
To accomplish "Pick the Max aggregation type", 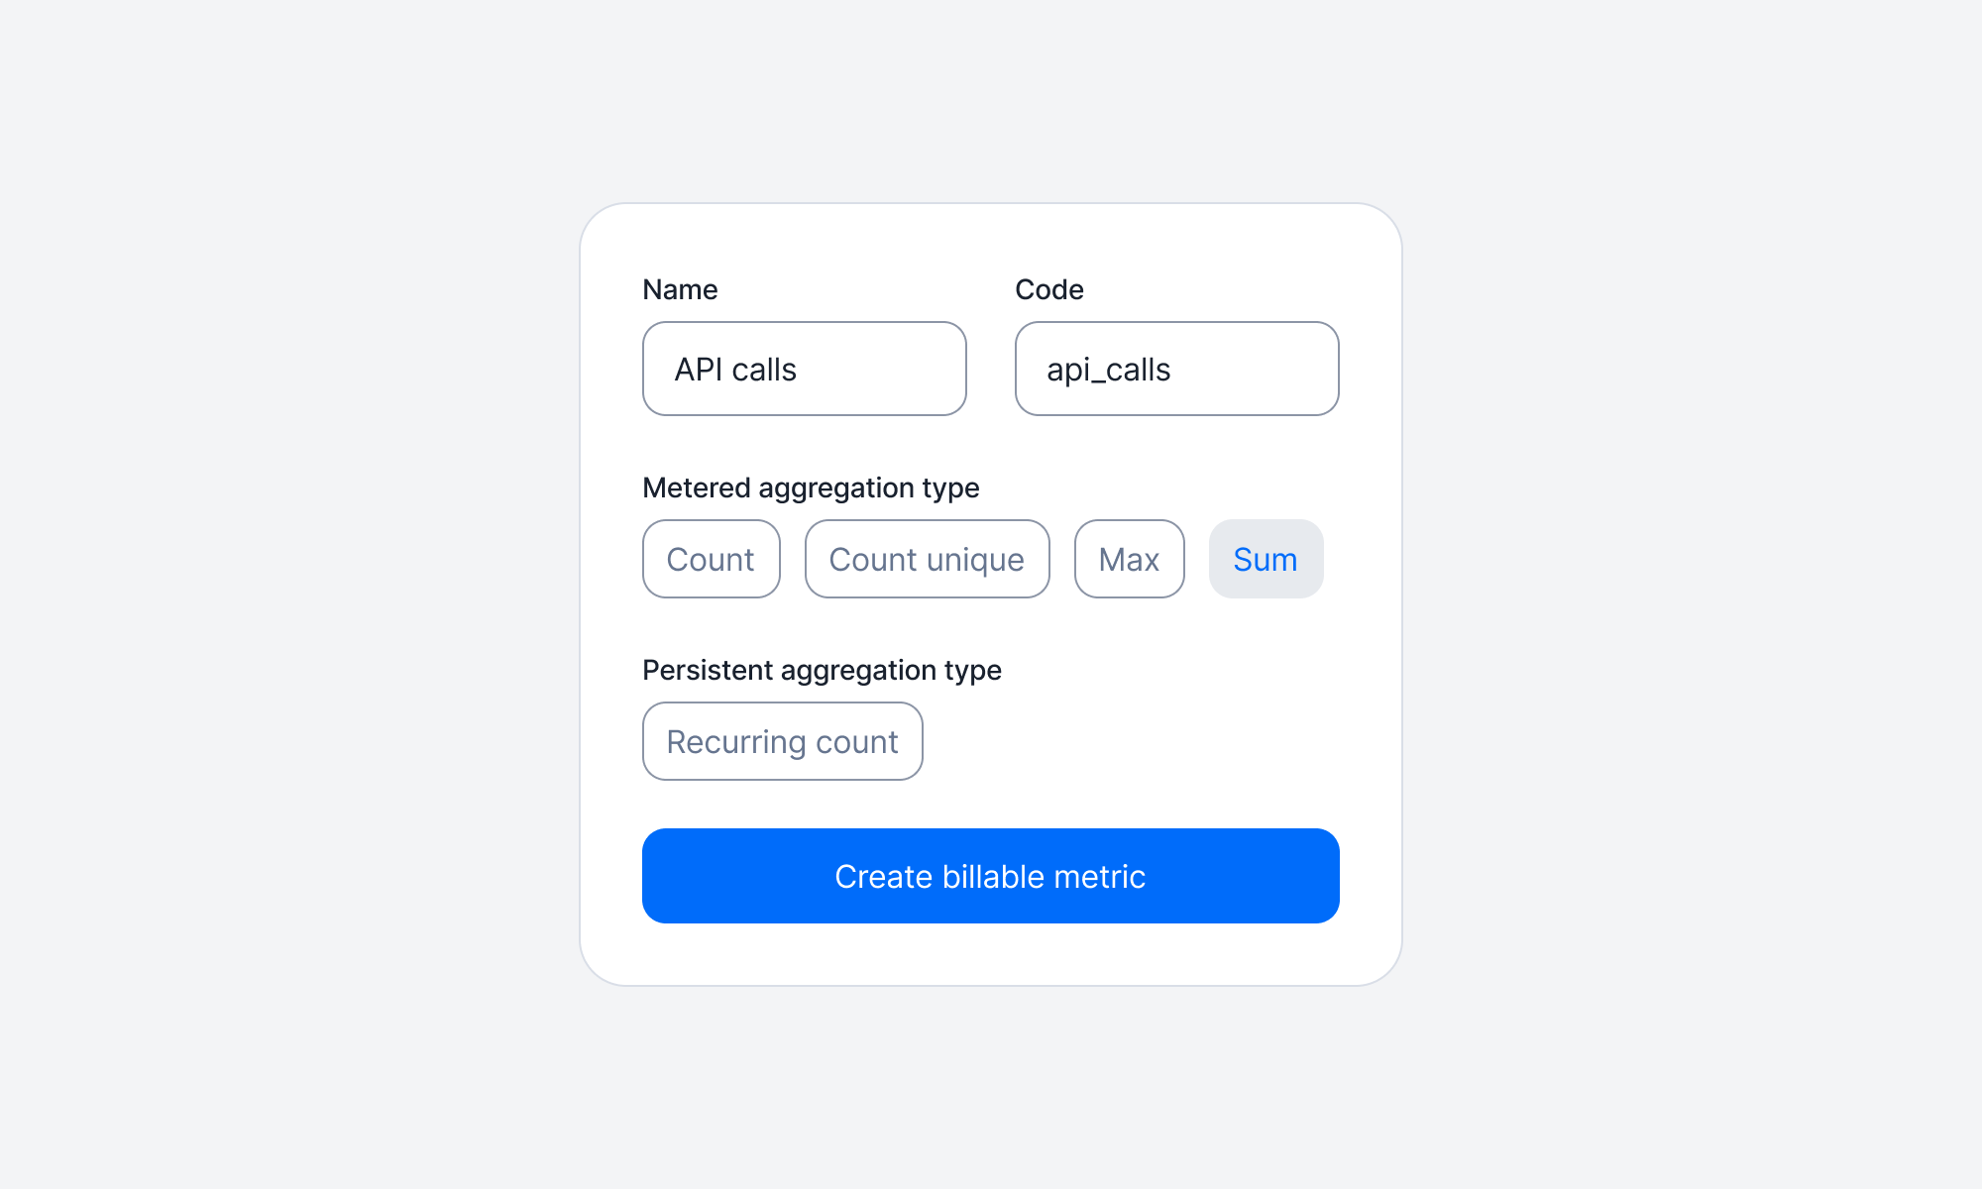I will pos(1129,559).
